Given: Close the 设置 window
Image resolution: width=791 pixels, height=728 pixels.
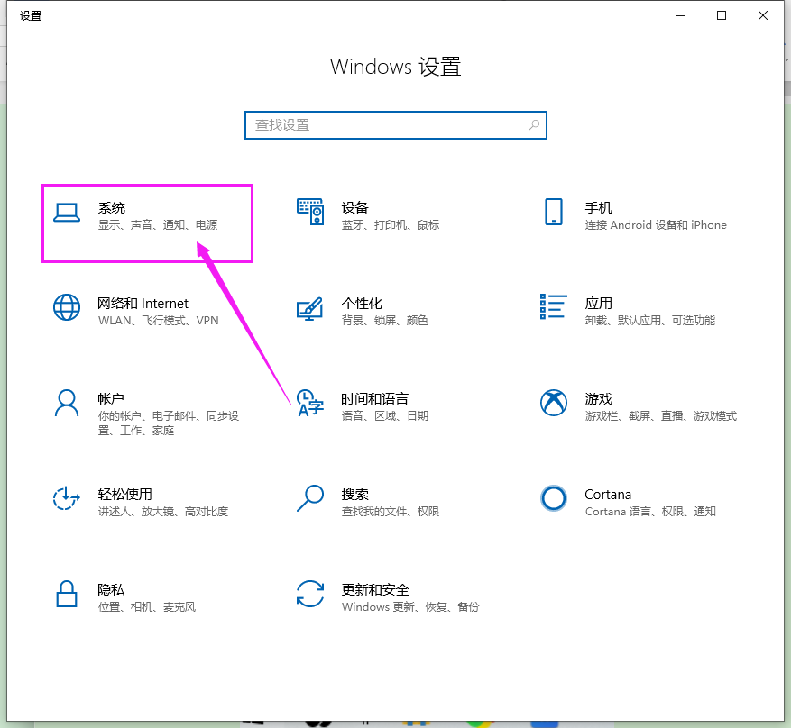Looking at the screenshot, I should tap(763, 15).
